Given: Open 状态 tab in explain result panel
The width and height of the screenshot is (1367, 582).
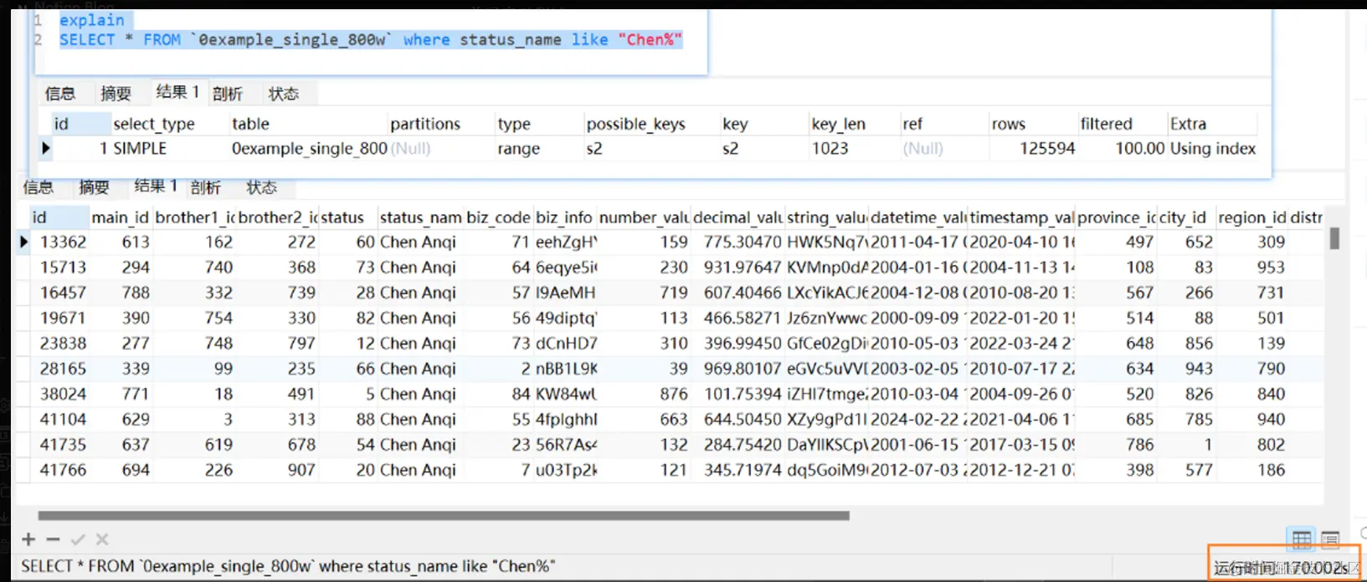Looking at the screenshot, I should click(283, 93).
